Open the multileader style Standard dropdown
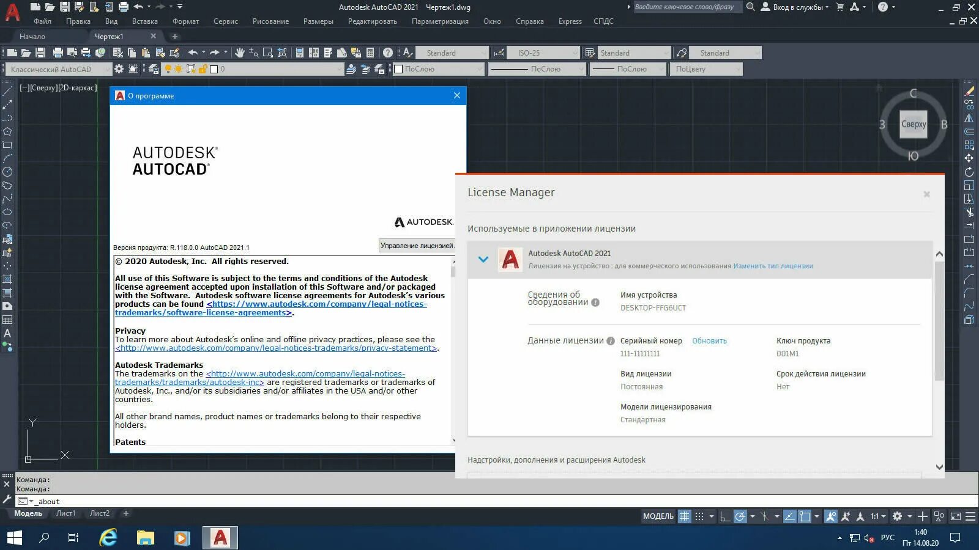This screenshot has height=550, width=979. coord(725,53)
